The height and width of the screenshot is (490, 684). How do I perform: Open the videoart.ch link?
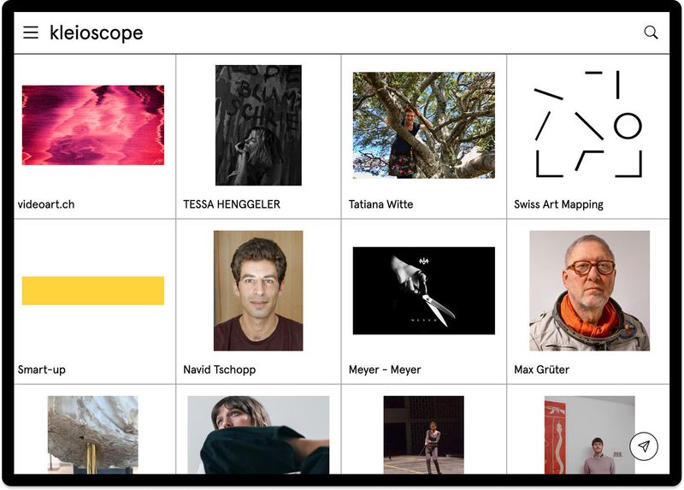click(46, 204)
